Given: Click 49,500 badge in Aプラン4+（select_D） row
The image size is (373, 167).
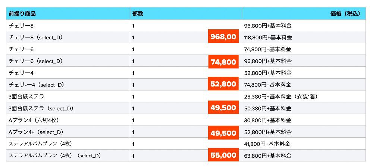Looking at the screenshot, I should click(223, 133).
